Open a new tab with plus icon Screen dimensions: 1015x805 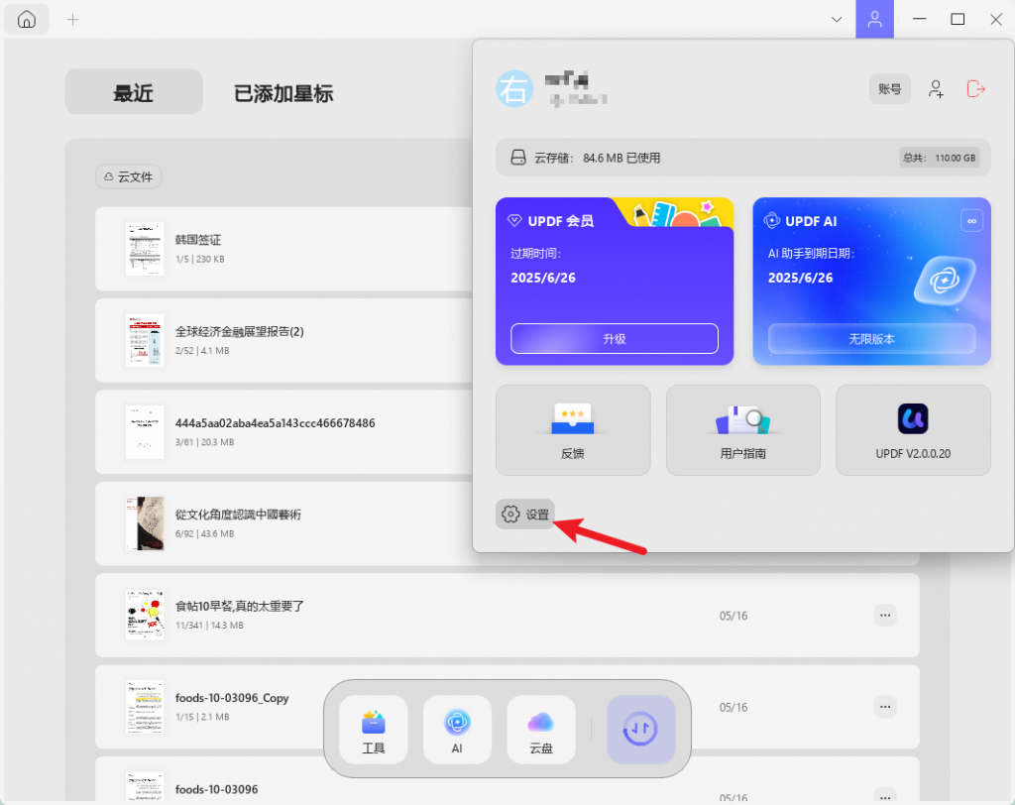click(x=72, y=20)
